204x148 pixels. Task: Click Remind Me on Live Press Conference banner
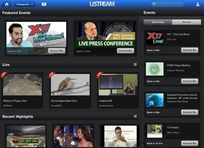pyautogui.click(x=126, y=51)
